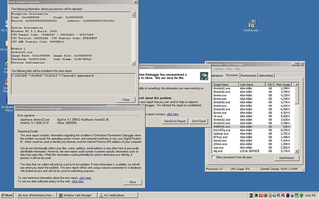Select the avp.exe process row
The image size is (319, 199).
click(x=252, y=148)
